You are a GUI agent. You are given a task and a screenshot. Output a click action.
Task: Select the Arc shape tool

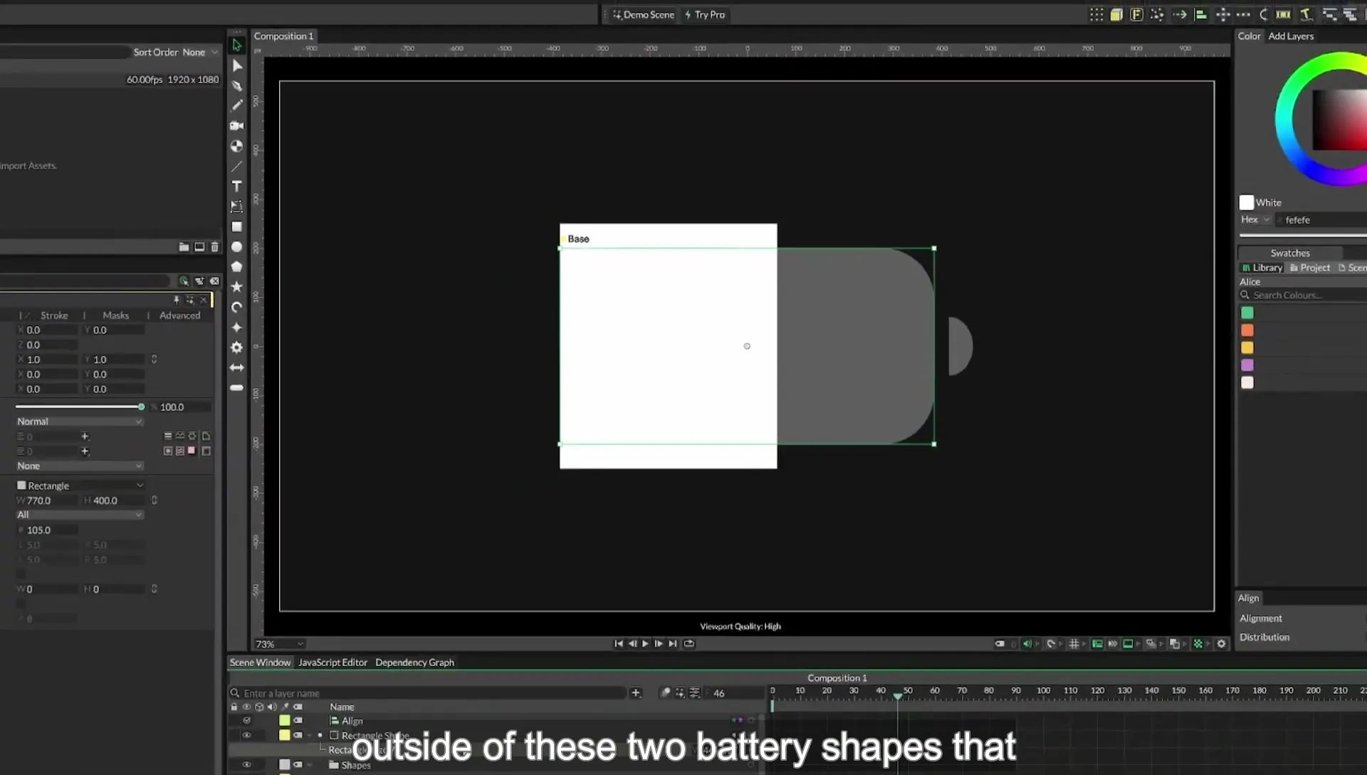tap(237, 307)
